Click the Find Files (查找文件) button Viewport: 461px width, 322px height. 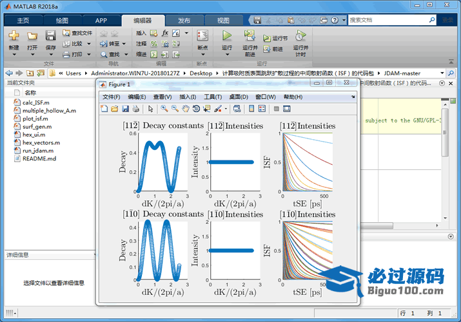(x=77, y=33)
